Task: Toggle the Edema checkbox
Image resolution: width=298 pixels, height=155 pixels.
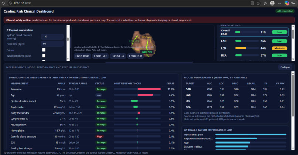Action: (44, 50)
